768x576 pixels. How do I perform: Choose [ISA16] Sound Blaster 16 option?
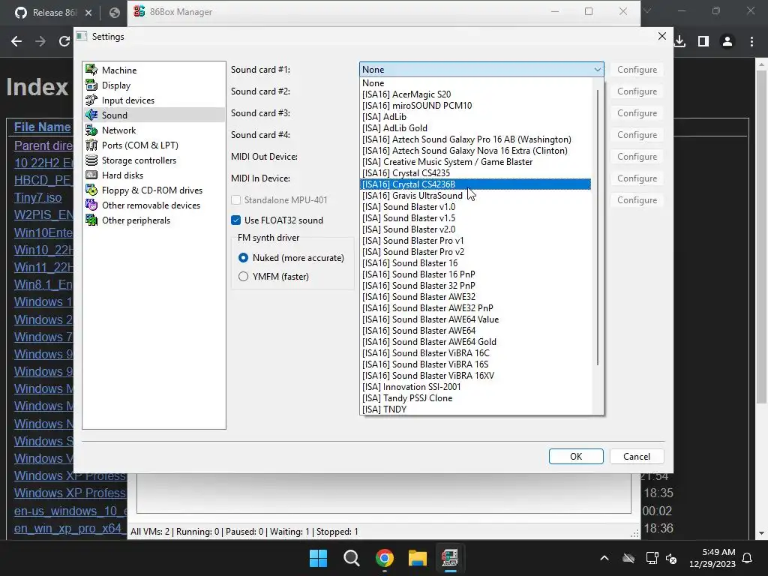click(x=475, y=263)
